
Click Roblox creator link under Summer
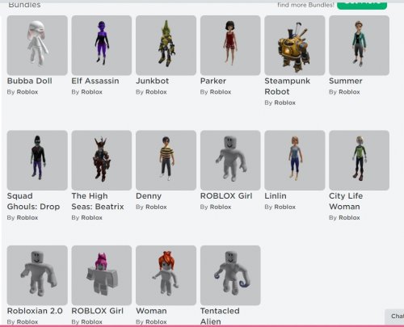[349, 92]
